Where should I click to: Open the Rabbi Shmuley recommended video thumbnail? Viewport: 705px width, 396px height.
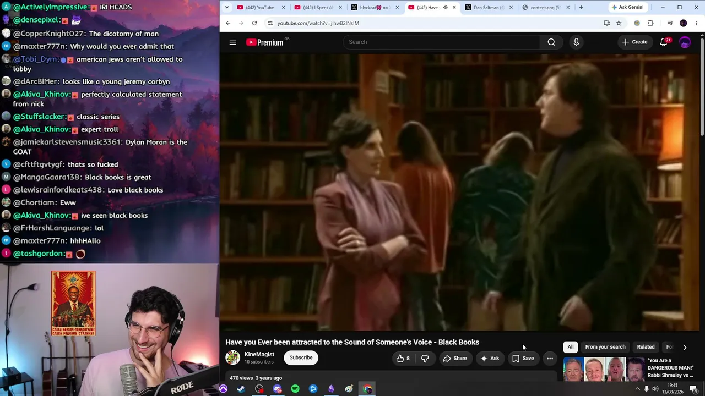(603, 370)
